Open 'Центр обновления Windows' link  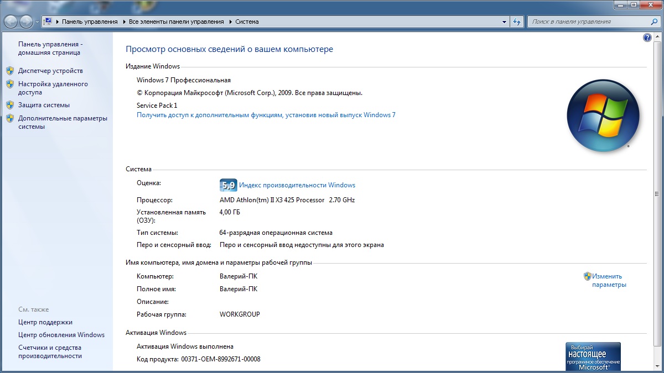tap(61, 335)
